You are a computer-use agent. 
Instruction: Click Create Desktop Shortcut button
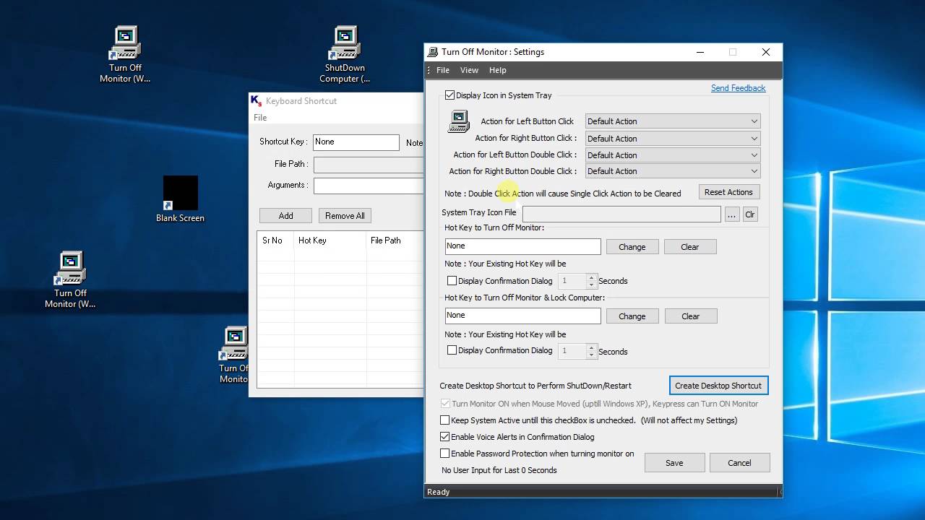tap(718, 386)
